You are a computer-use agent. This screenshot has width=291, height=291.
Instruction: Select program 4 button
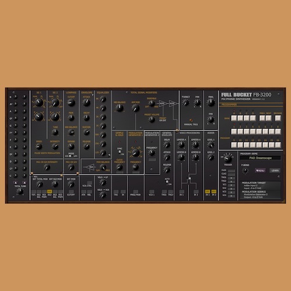pos(253,132)
